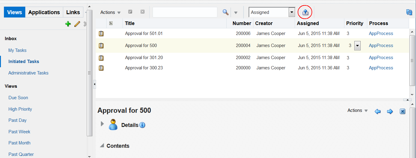Image resolution: width=416 pixels, height=158 pixels.
Task: Open the My Tasks inbox link
Action: click(17, 50)
